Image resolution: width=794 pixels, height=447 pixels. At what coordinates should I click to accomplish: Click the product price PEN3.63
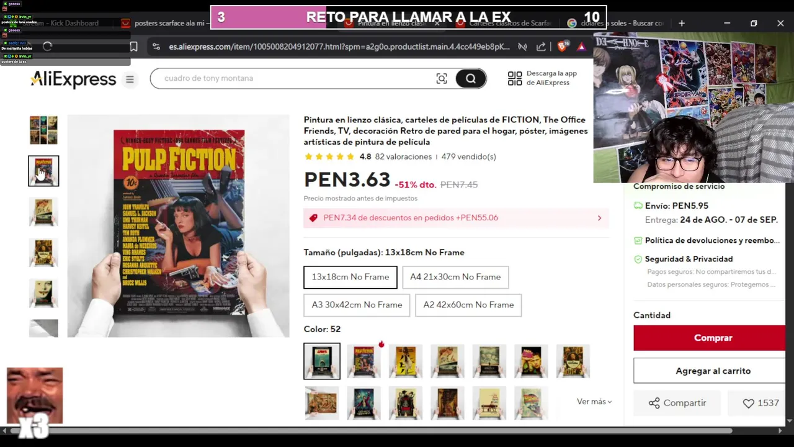point(347,179)
